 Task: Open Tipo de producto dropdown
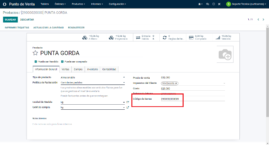pos(93,78)
